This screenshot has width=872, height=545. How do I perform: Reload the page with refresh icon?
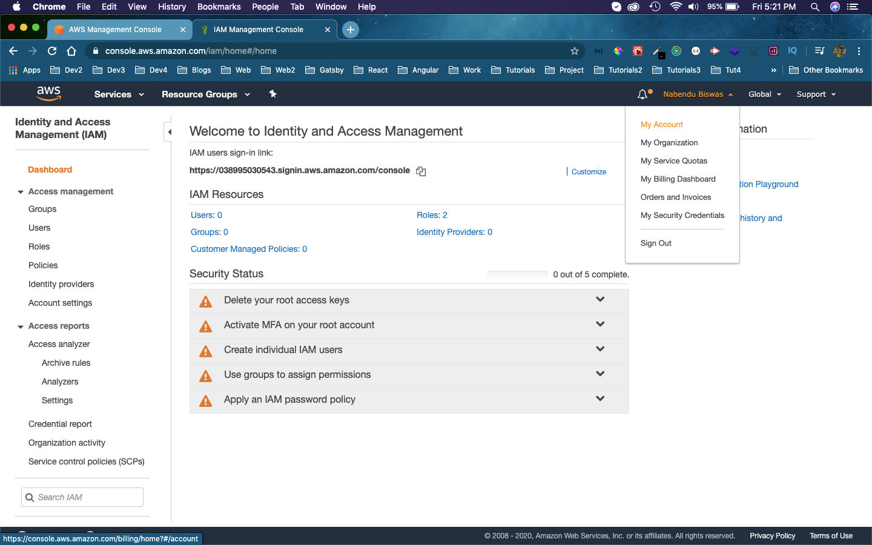(52, 51)
